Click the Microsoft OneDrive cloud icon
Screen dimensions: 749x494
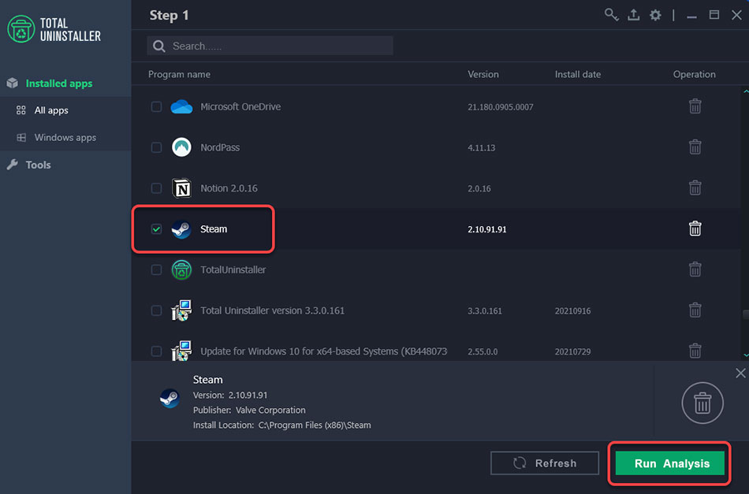(x=181, y=106)
